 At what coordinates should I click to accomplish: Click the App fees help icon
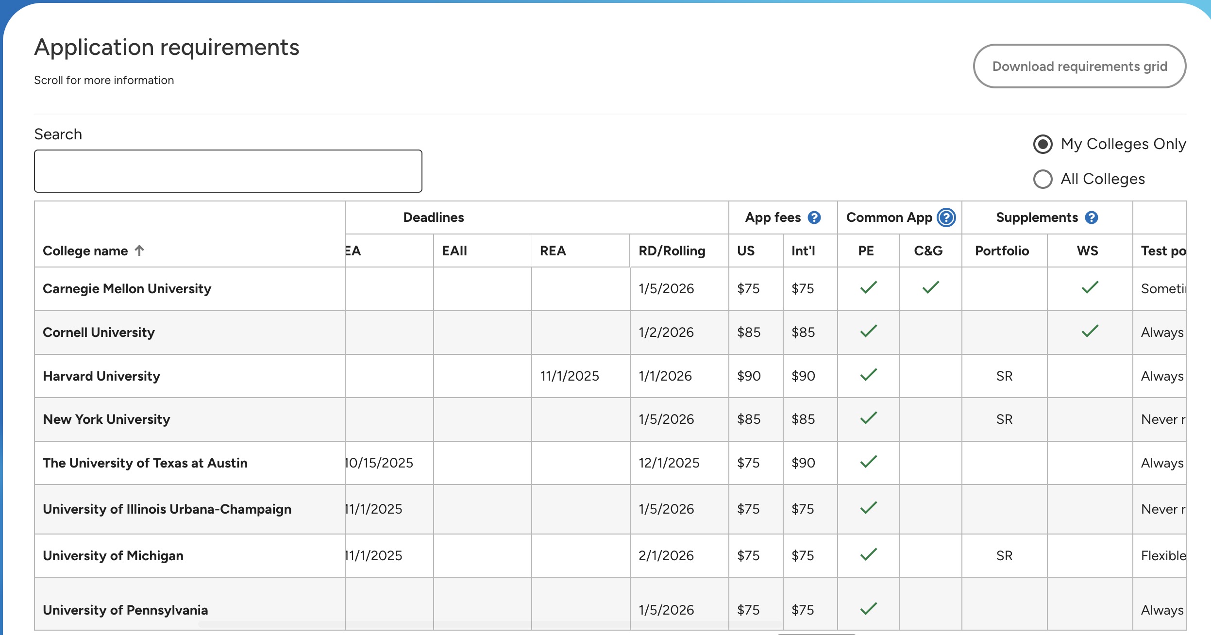tap(814, 217)
